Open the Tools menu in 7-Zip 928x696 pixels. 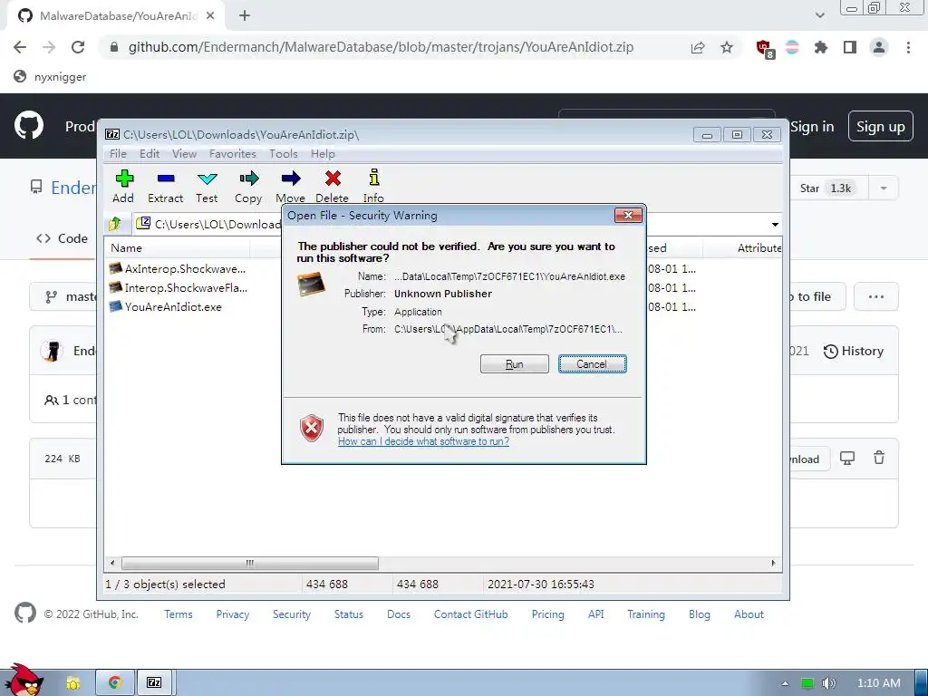click(x=284, y=154)
